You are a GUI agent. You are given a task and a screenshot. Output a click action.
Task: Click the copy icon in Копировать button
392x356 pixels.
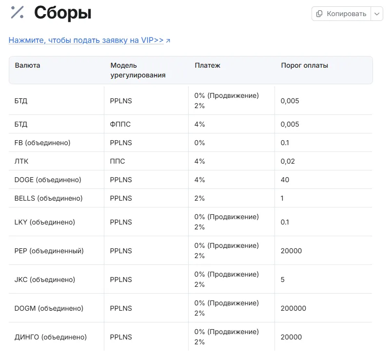(319, 14)
